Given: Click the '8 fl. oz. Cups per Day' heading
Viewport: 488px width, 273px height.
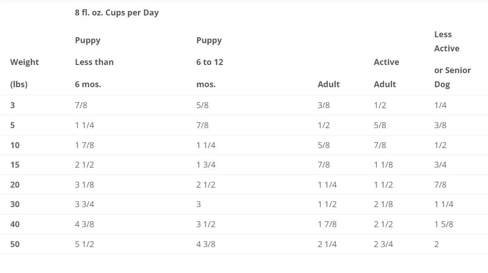Looking at the screenshot, I should pos(117,13).
